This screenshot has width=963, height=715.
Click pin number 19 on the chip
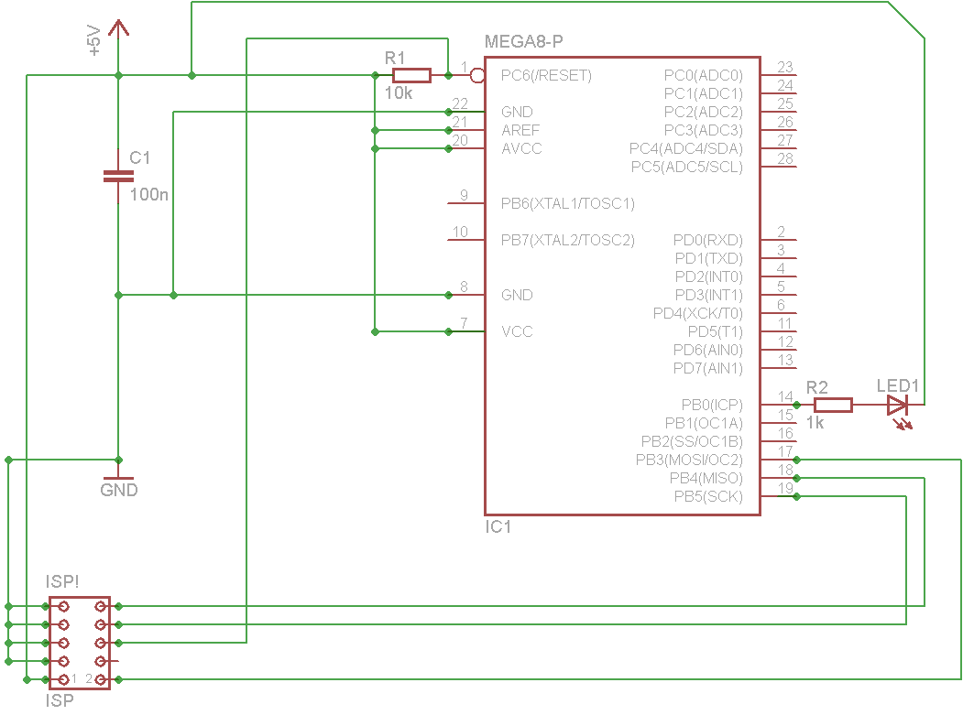click(x=785, y=488)
